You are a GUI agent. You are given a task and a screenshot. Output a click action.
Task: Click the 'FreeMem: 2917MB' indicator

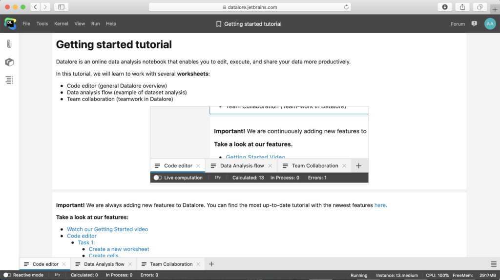[474, 275]
